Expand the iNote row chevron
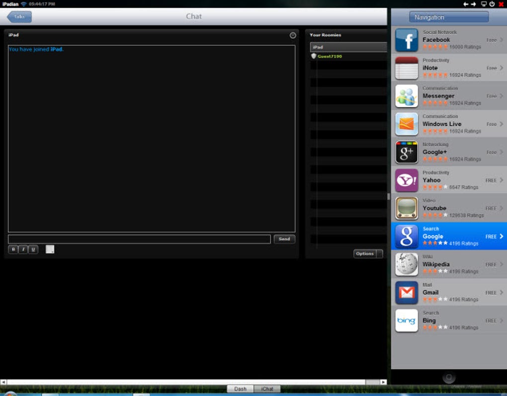 click(501, 68)
